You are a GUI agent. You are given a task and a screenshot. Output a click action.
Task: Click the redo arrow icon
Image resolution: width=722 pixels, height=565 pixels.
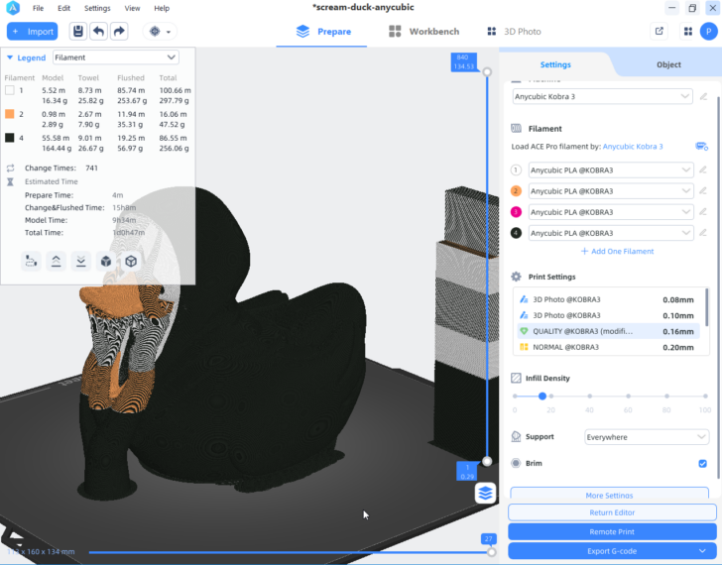(x=119, y=32)
